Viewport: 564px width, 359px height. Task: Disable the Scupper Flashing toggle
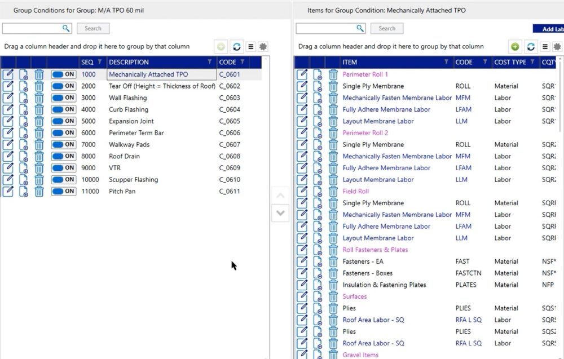pos(64,179)
